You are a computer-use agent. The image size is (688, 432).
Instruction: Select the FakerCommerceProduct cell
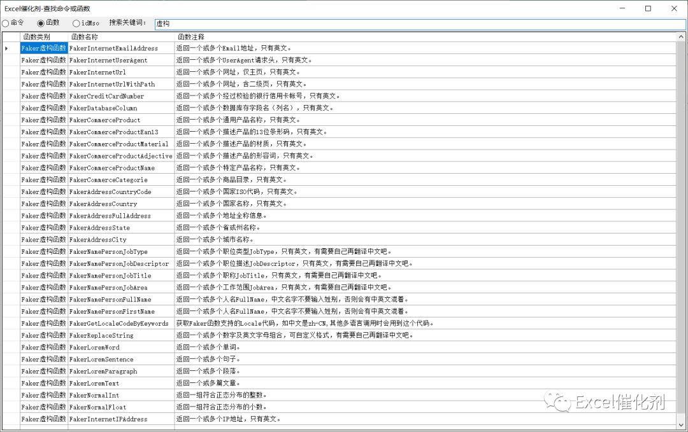tap(121, 120)
